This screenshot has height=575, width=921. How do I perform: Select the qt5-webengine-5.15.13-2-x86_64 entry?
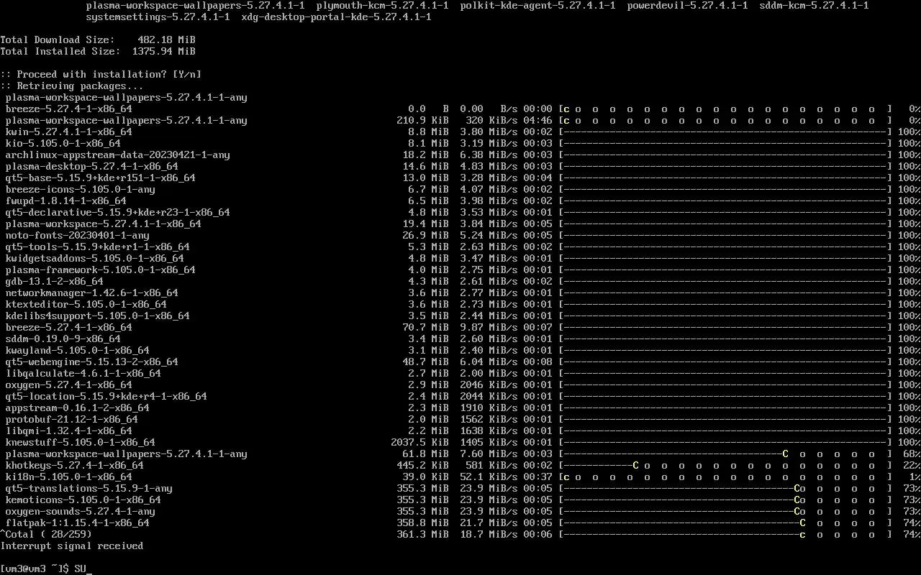tap(92, 362)
